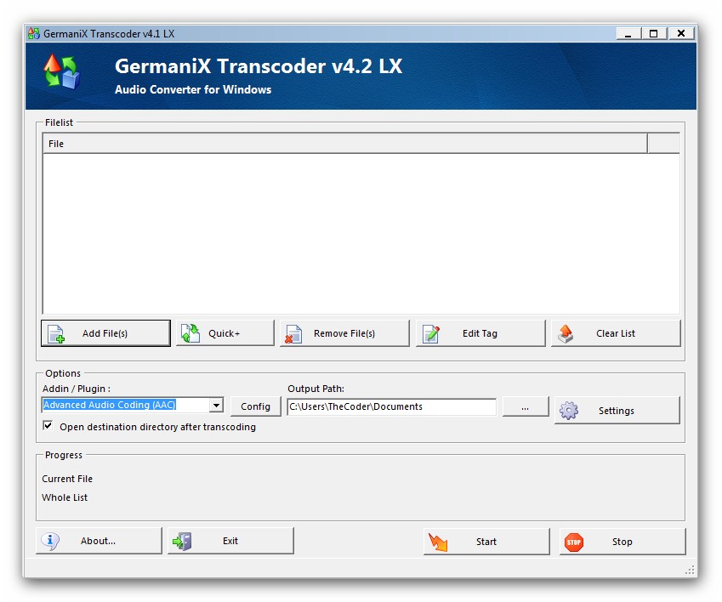Click the title bar application icon
The image size is (722, 602).
tap(34, 34)
